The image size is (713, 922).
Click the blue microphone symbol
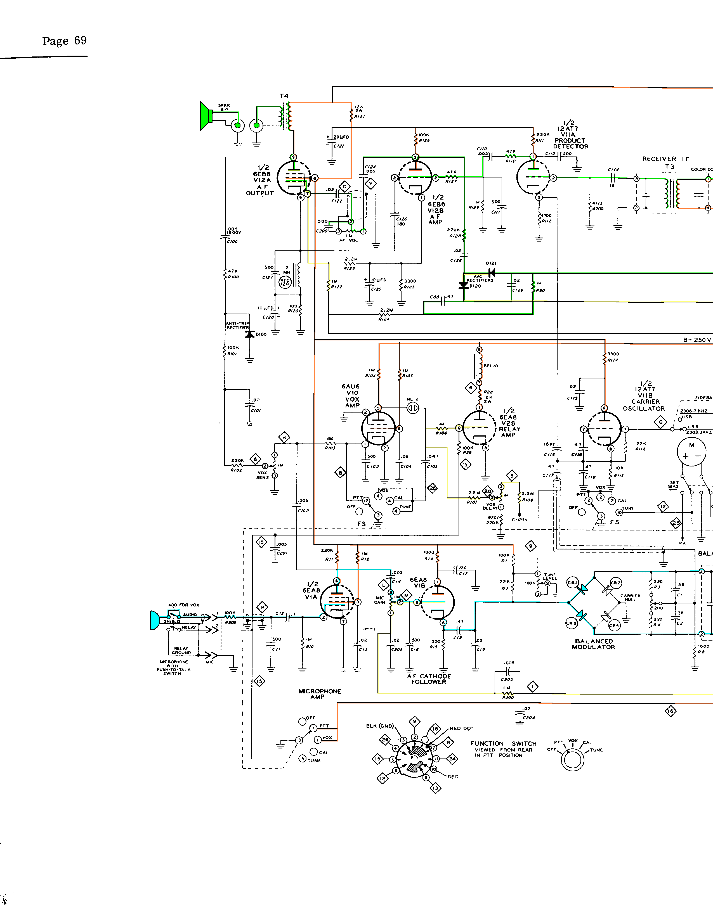pyautogui.click(x=155, y=620)
